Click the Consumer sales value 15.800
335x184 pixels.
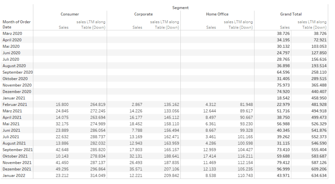coord(62,105)
